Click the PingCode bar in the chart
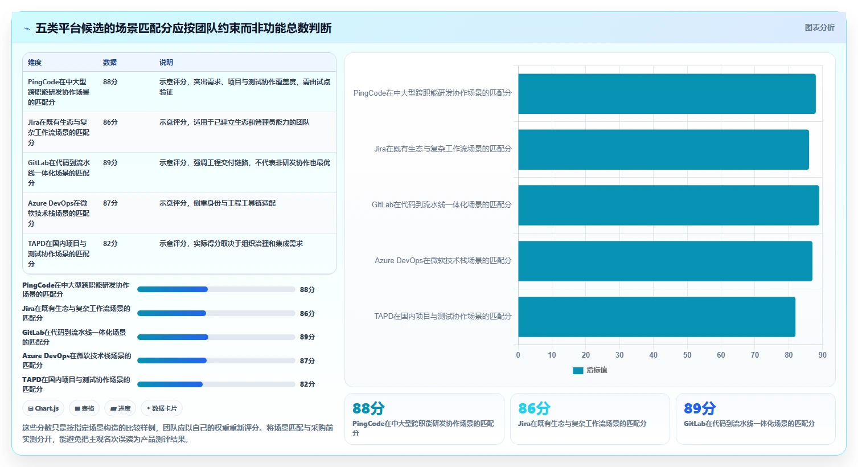The image size is (858, 467). coord(667,94)
